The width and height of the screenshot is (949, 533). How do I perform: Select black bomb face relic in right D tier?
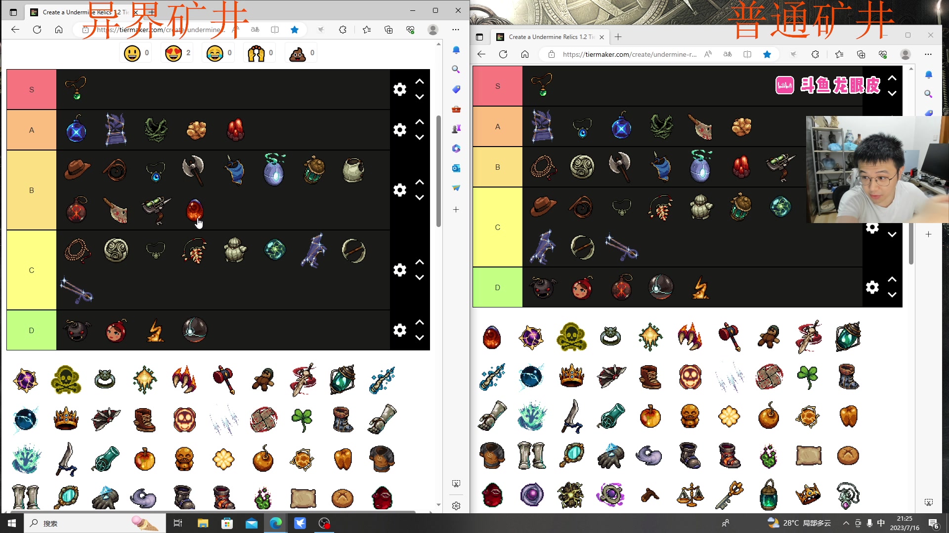pyautogui.click(x=543, y=287)
